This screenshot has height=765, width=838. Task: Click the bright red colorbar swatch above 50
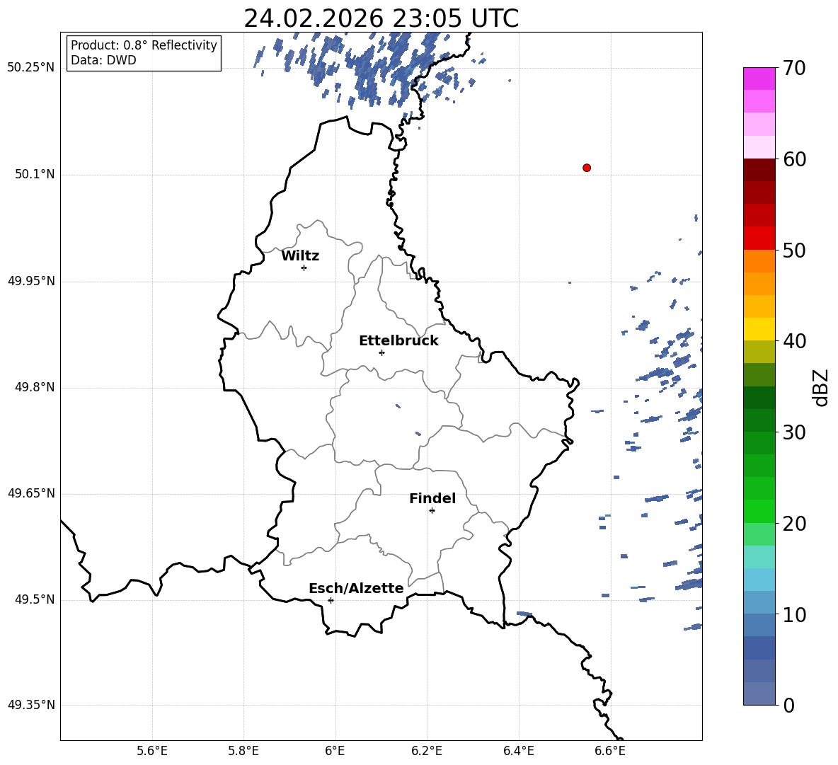759,238
